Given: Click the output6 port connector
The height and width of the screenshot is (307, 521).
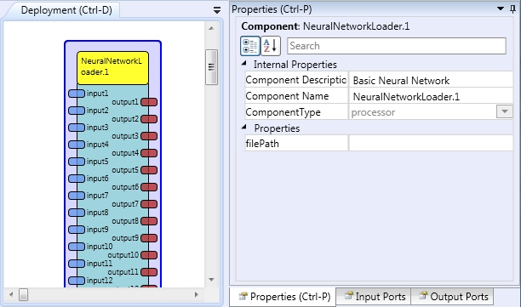Looking at the screenshot, I should point(149,187).
